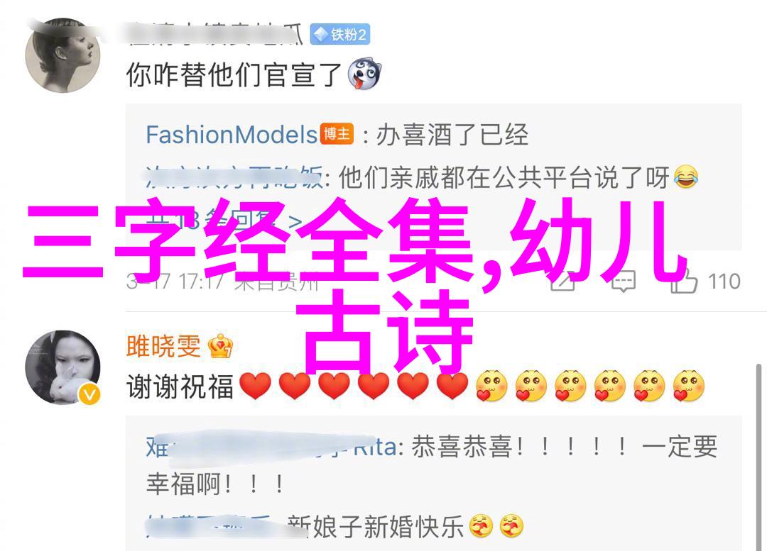Tap the husky dog emoji in the first comment
767x551 pixels.
[364, 74]
